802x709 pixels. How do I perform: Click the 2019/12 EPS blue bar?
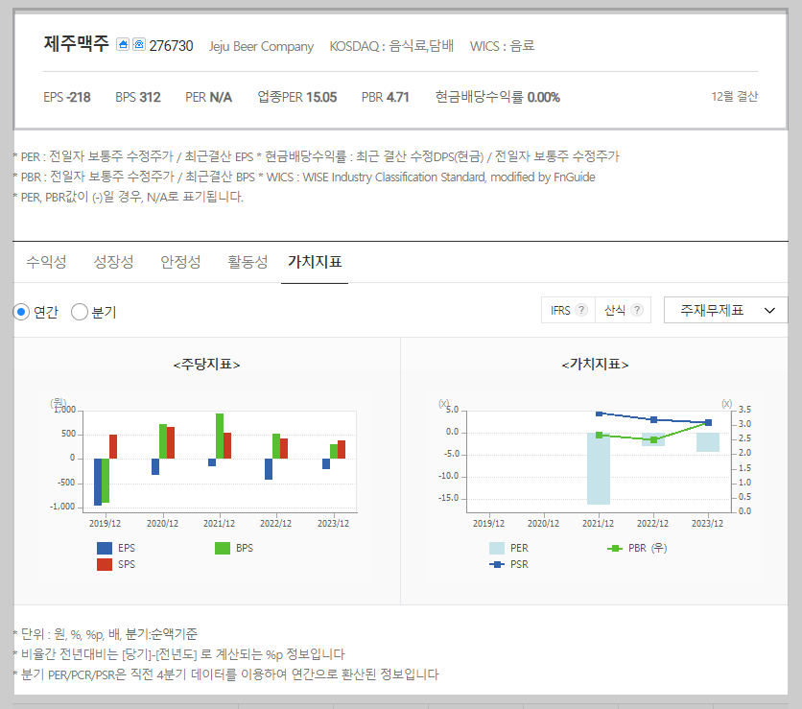pyautogui.click(x=98, y=482)
